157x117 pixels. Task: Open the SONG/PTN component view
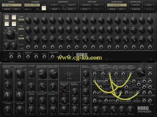71,5
